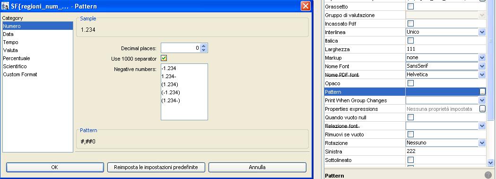Screen dimensions: 496x179
Task: Close the Pattern dialog window
Action: point(305,6)
